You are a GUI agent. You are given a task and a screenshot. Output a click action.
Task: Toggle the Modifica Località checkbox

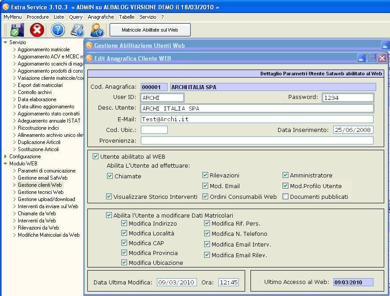124,233
